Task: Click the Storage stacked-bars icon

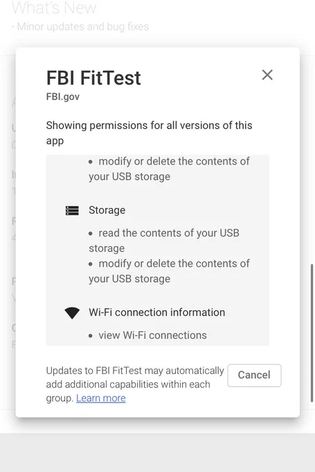Action: (72, 210)
